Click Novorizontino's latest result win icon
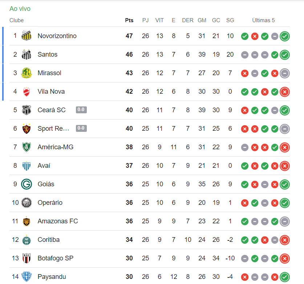The height and width of the screenshot is (284, 304). coord(285,36)
